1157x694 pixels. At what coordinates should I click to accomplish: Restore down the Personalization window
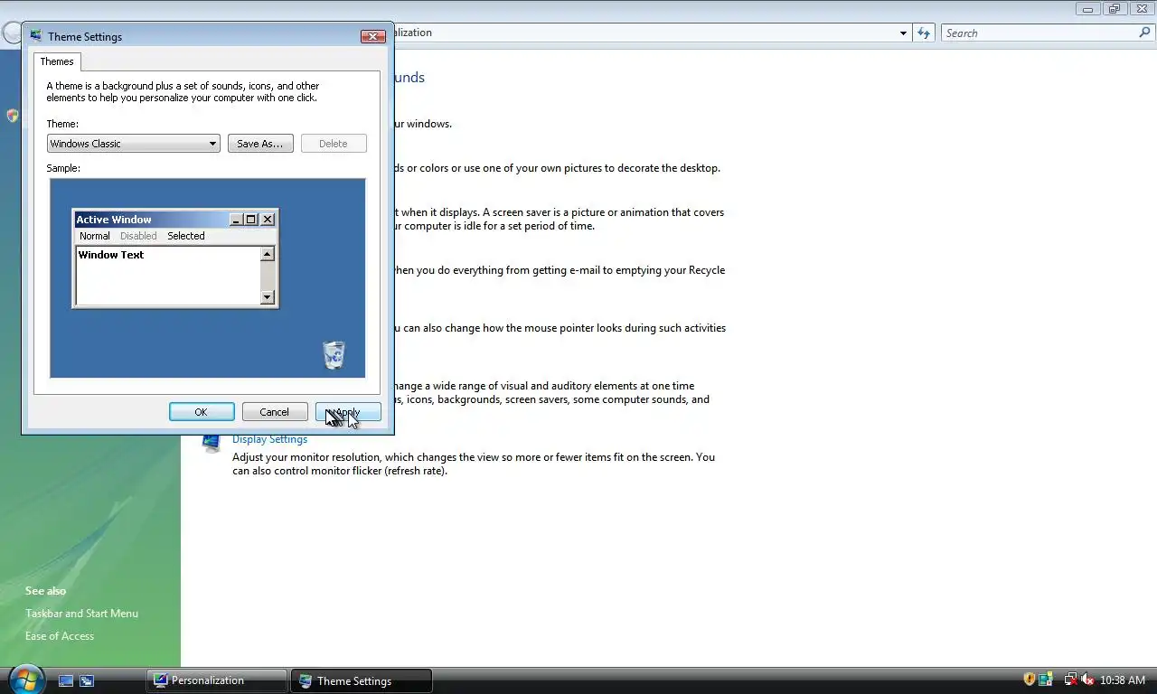tap(1115, 9)
